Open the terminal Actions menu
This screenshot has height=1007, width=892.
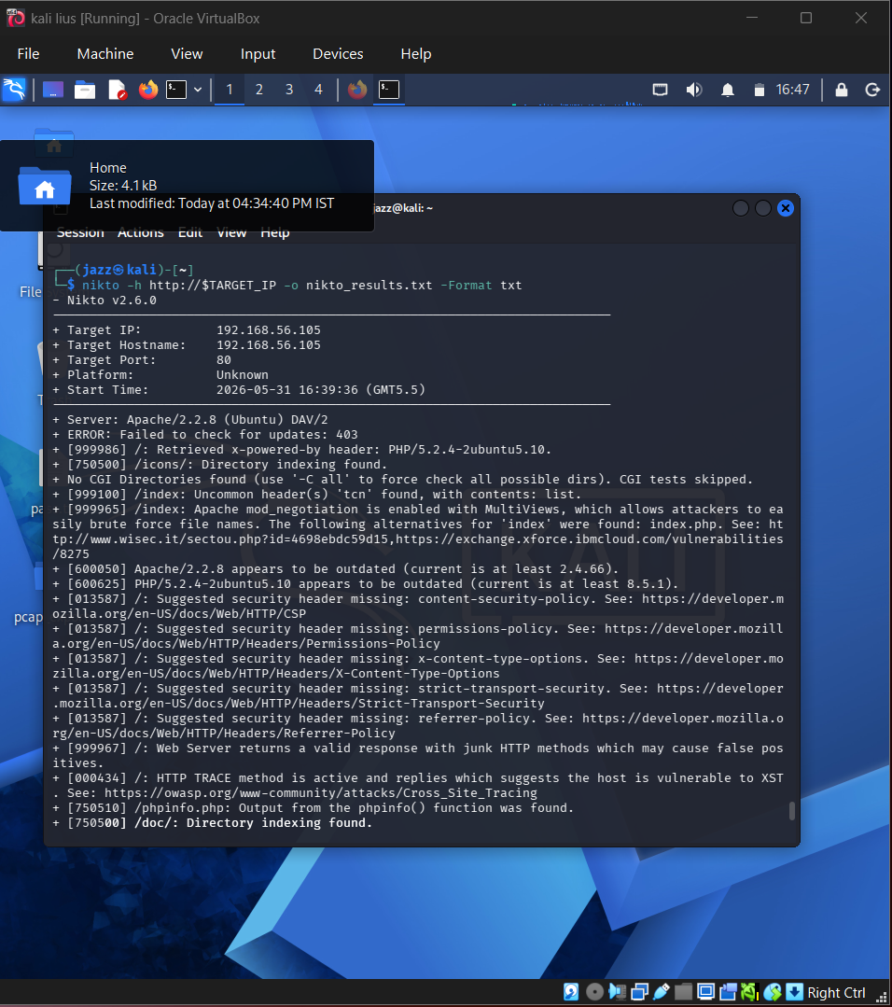(x=141, y=233)
